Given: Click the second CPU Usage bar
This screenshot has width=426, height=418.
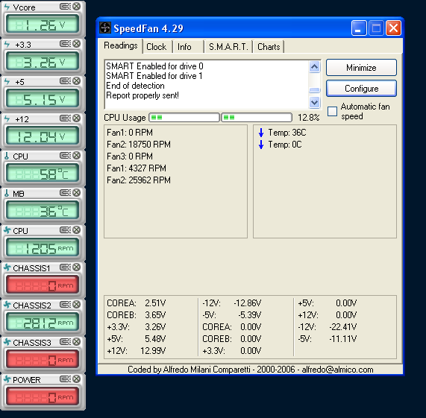Looking at the screenshot, I should click(257, 118).
